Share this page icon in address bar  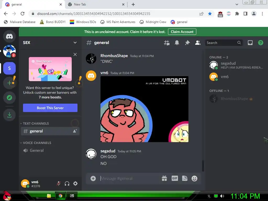[202, 14]
